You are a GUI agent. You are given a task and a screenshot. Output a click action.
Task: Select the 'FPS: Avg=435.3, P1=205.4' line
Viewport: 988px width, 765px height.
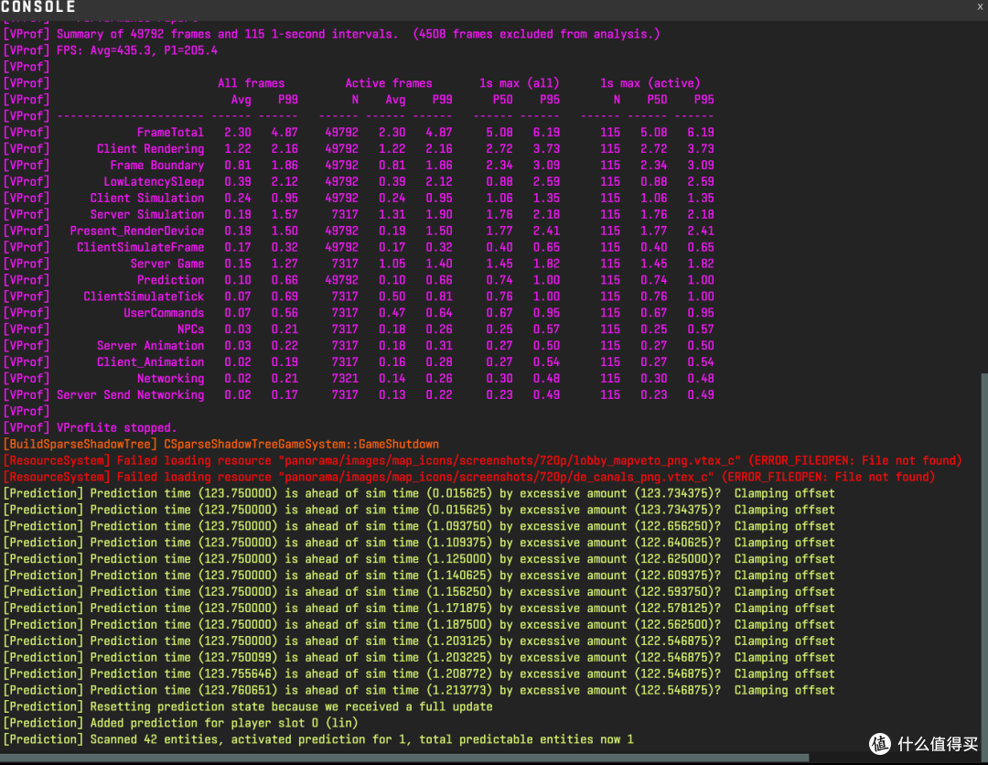(111, 50)
